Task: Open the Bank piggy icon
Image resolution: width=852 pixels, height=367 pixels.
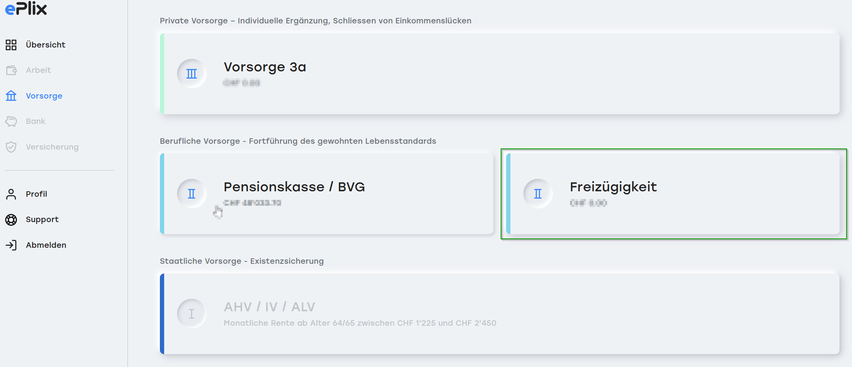Action: tap(11, 121)
